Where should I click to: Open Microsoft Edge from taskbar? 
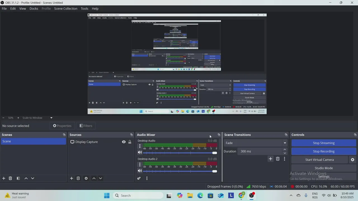200,196
